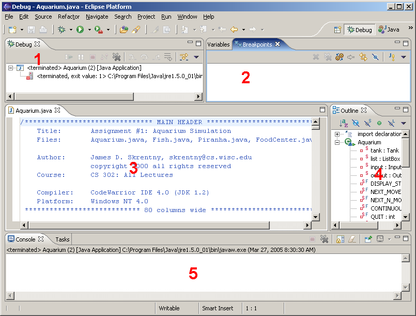The height and width of the screenshot is (316, 416).
Task: Click the Step Over icon in Debug toolbar
Action: tap(144, 57)
